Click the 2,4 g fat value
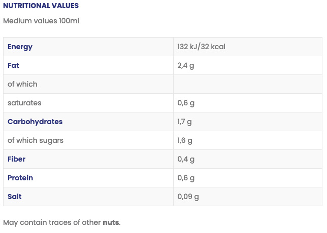Screen dimensions: 327x233 (186, 65)
